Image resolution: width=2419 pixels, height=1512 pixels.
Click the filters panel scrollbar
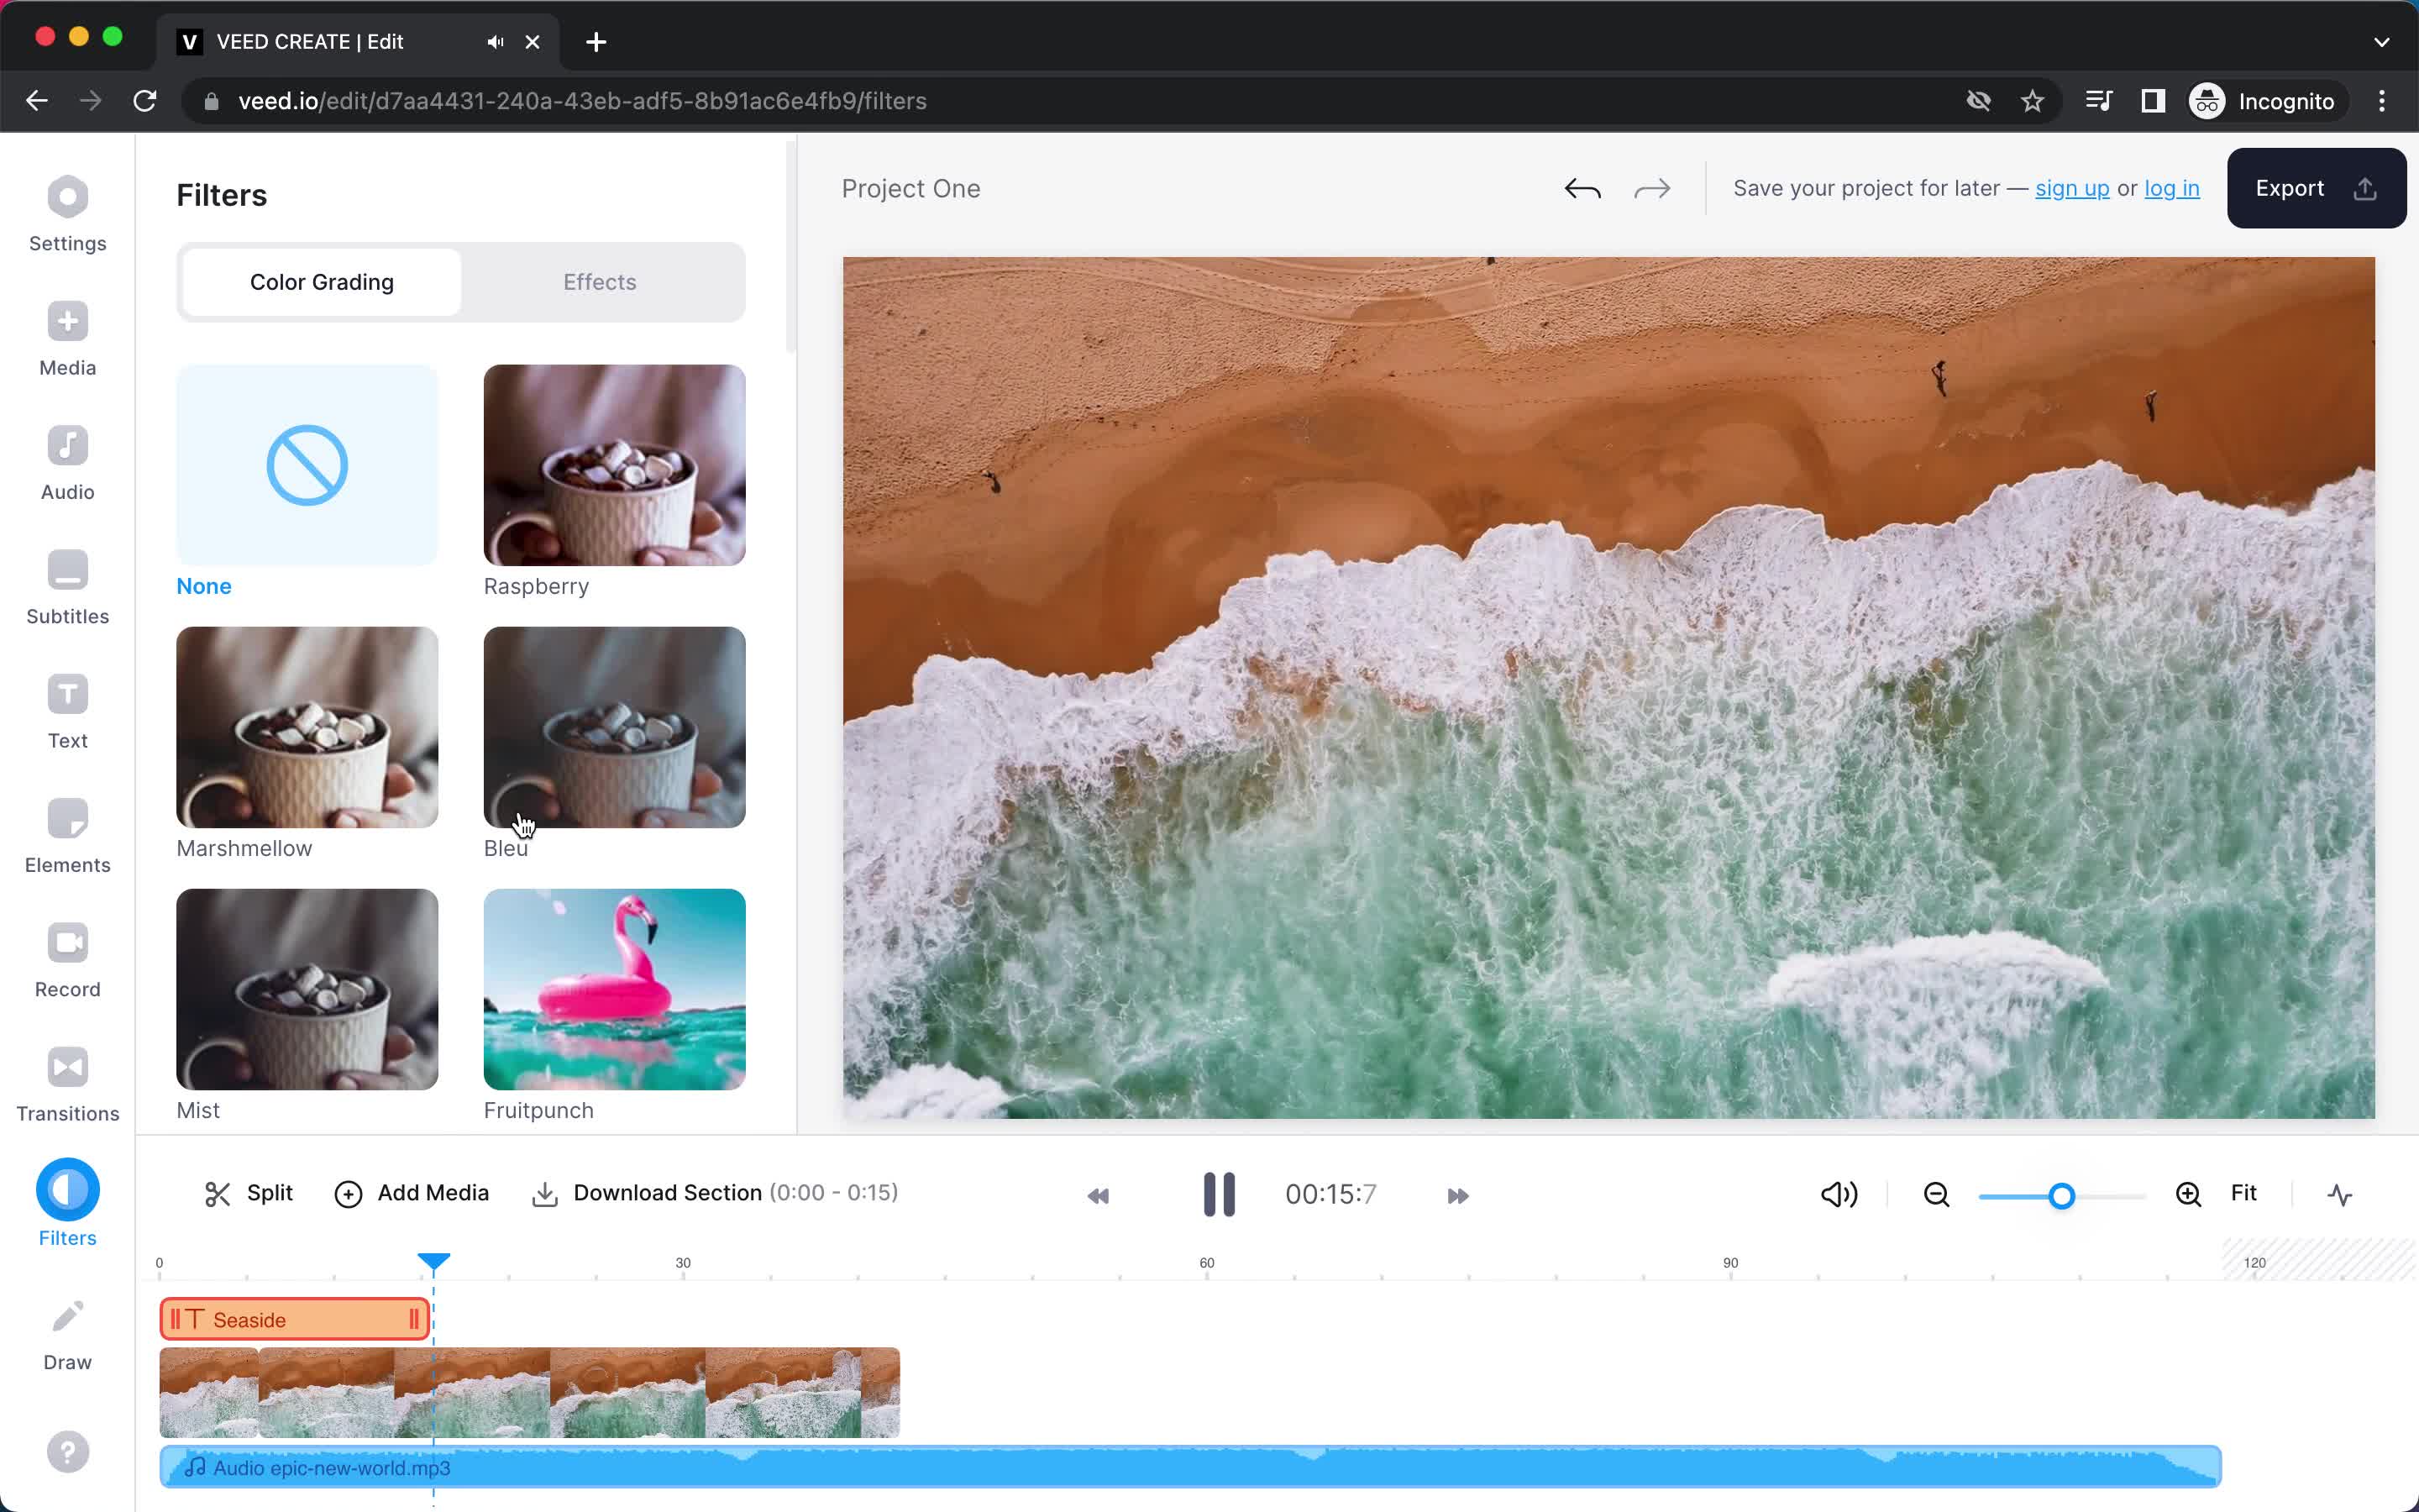pyautogui.click(x=790, y=248)
